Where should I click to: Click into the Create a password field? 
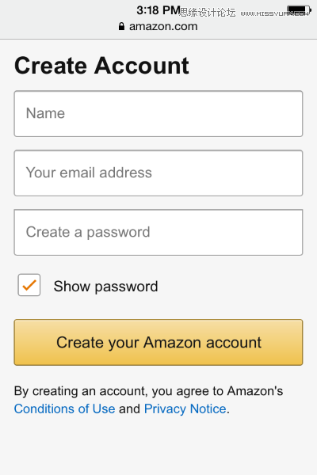(158, 232)
